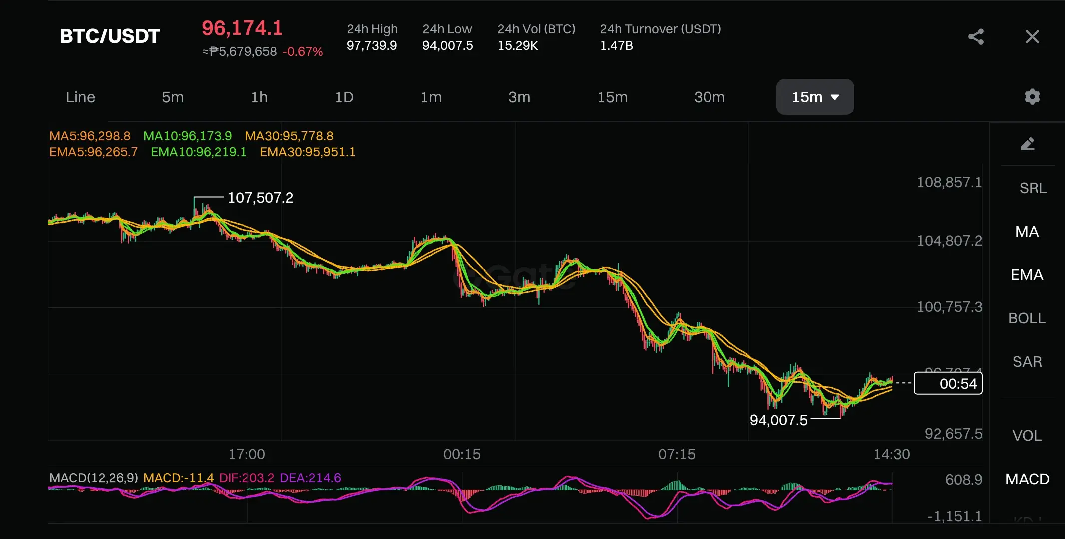
Task: Enable the BOLL indicator
Action: point(1027,318)
